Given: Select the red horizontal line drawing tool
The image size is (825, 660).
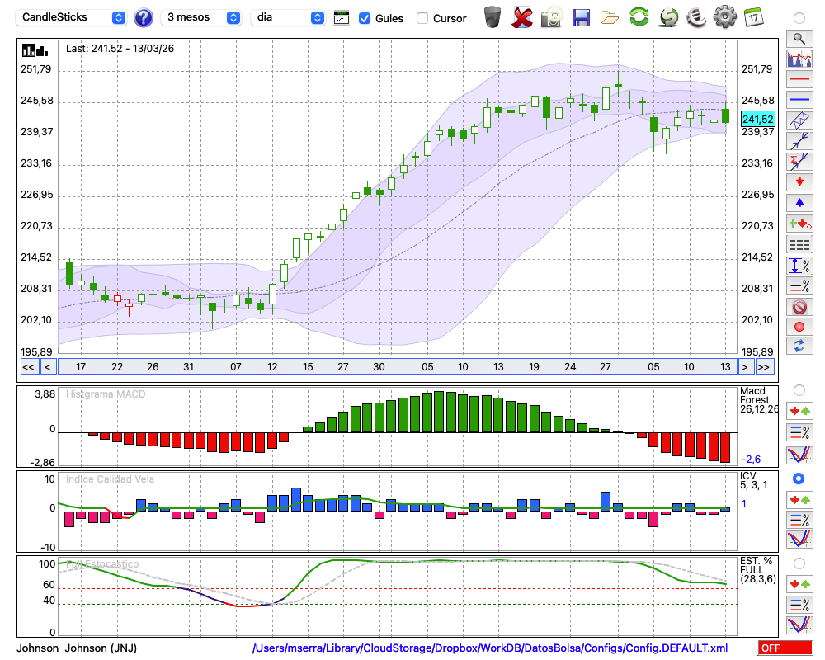Looking at the screenshot, I should pyautogui.click(x=799, y=80).
